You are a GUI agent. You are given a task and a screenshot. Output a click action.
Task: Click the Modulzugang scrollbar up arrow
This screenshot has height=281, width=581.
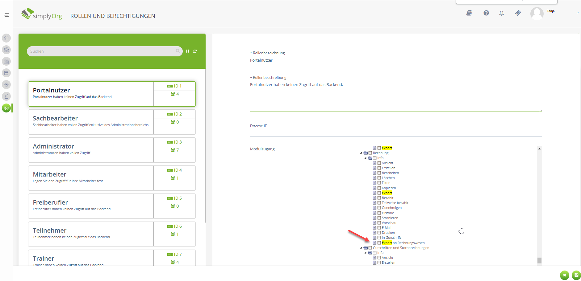pos(539,149)
